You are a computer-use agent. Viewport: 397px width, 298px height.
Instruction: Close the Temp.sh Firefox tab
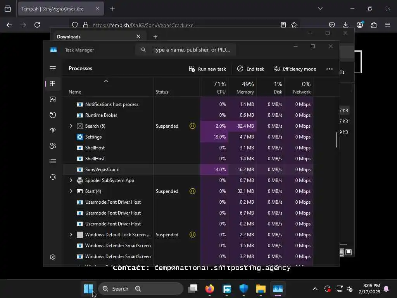pyautogui.click(x=98, y=9)
